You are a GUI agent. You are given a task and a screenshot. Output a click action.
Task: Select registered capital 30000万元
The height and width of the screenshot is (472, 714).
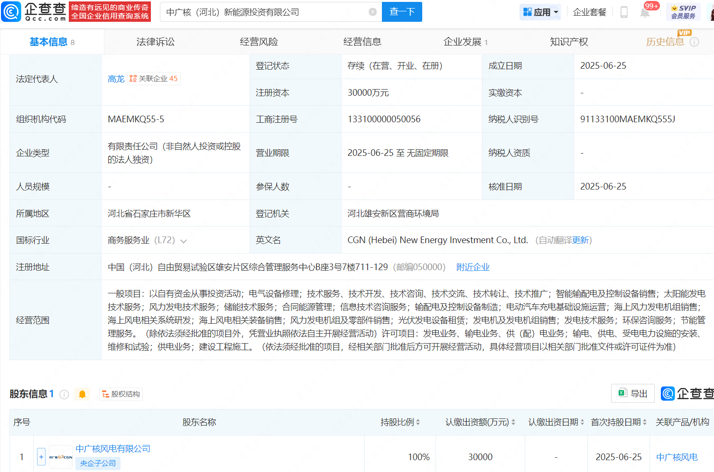[x=368, y=92]
